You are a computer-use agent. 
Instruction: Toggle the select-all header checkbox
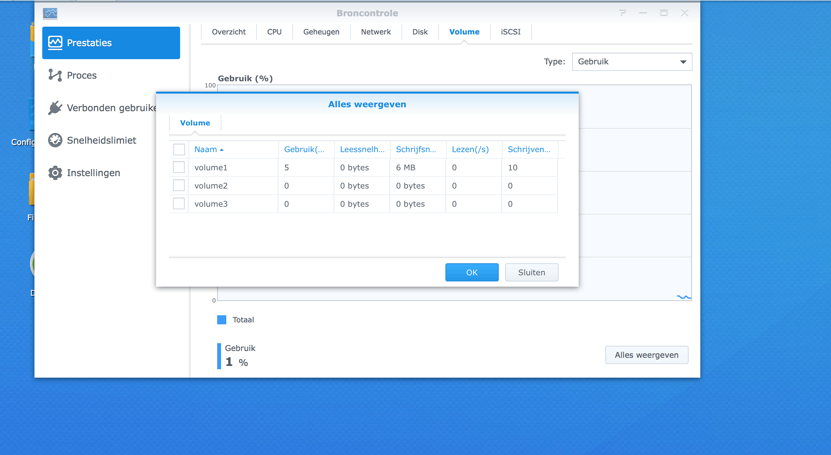[179, 149]
